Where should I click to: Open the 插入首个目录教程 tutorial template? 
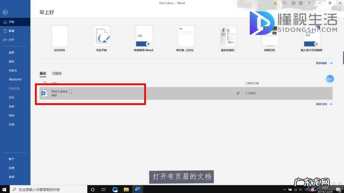pos(312,38)
